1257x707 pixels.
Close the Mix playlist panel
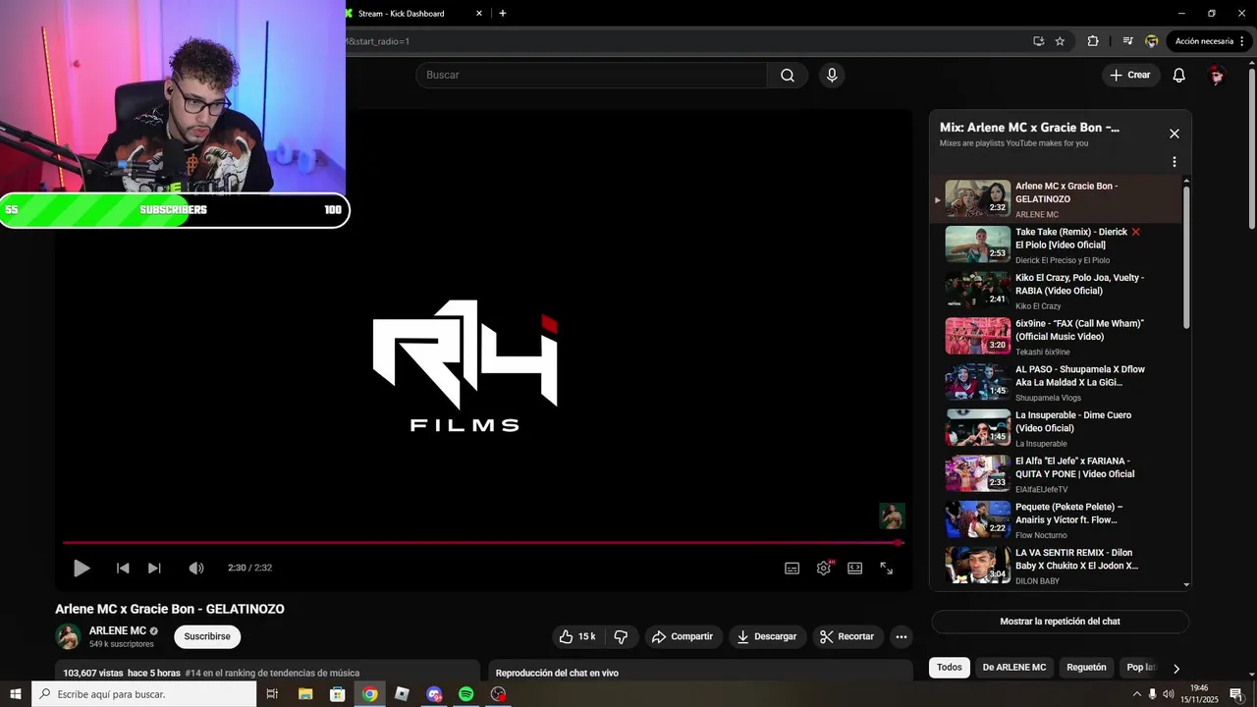pos(1174,134)
